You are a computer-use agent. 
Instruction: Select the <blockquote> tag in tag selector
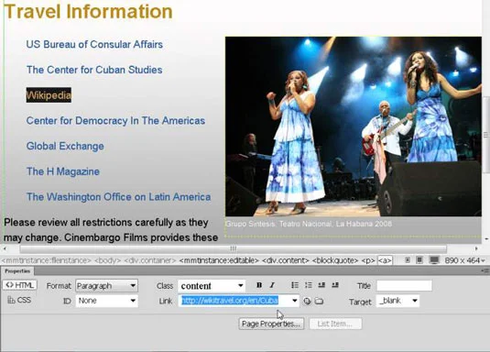pos(335,260)
